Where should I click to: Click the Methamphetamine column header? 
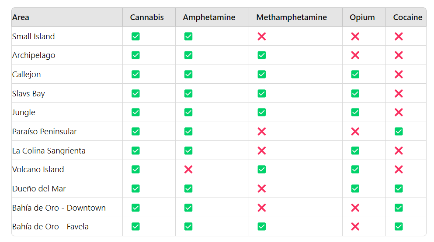(292, 17)
